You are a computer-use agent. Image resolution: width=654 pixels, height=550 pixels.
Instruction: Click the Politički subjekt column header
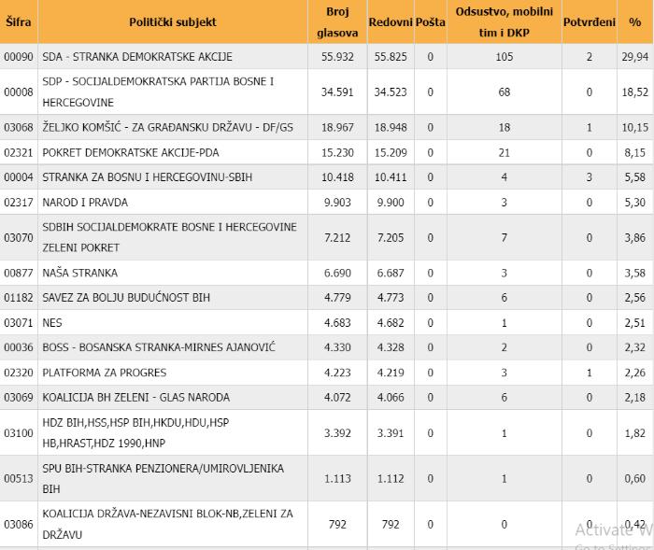173,21
